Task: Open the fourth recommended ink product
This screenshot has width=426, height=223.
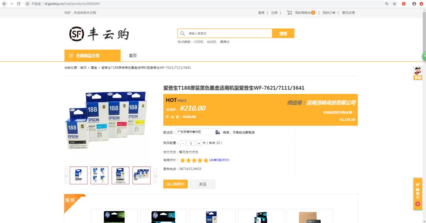Action: click(261, 216)
